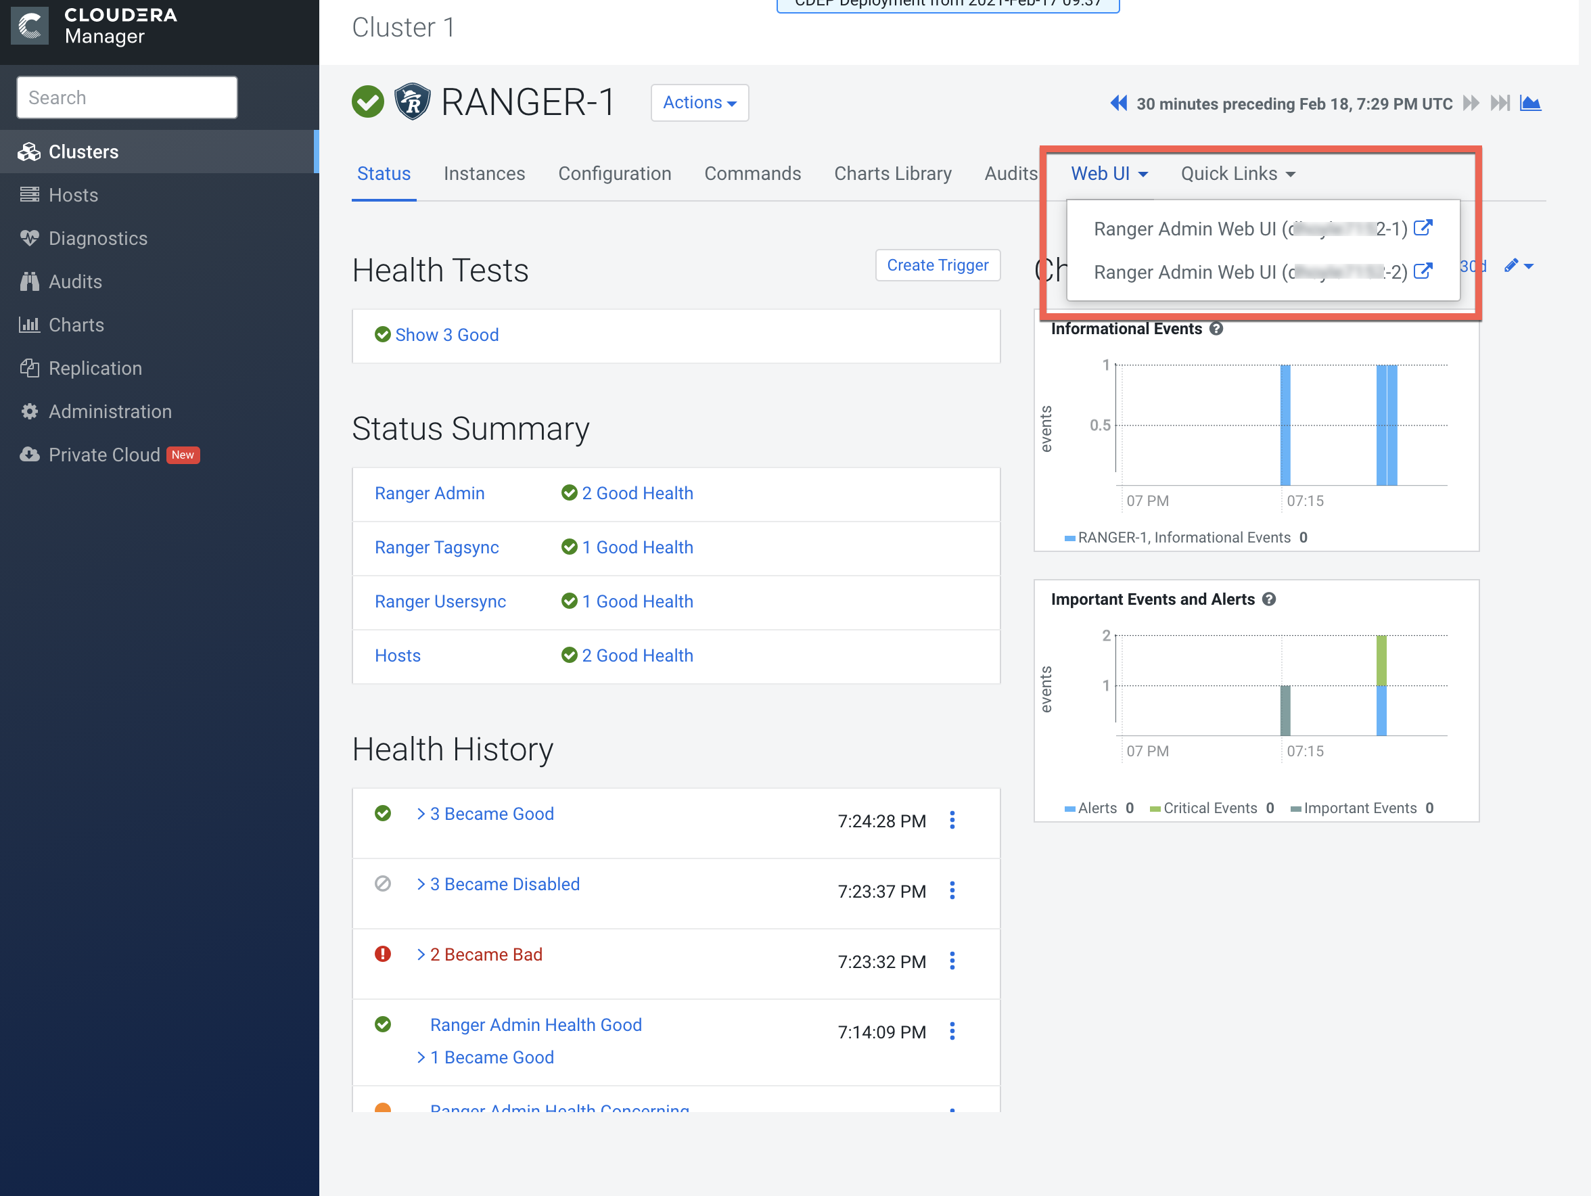Open kebab menu for 2 Became Bad entry
1591x1196 pixels.
click(952, 961)
